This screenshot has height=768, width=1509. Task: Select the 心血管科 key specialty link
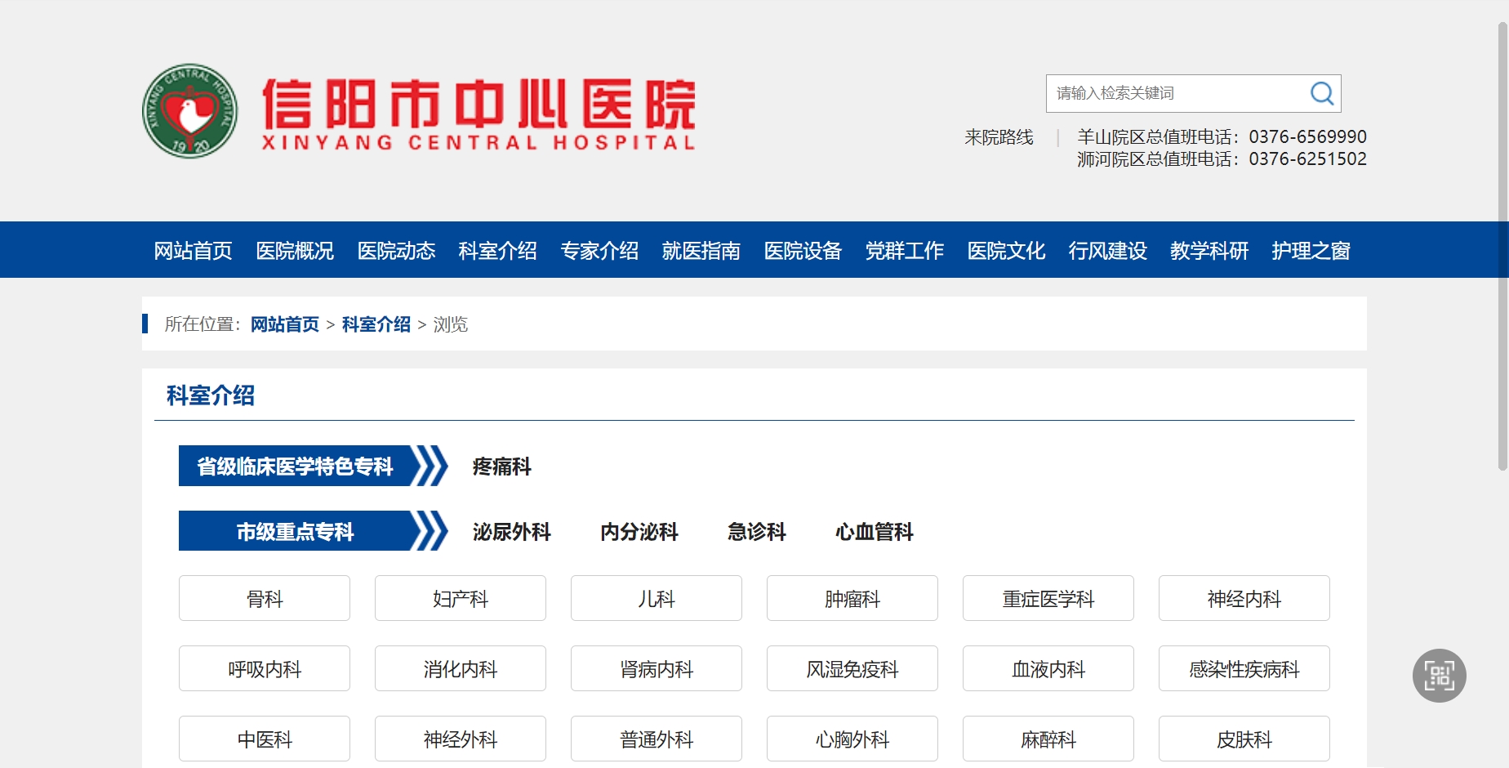pyautogui.click(x=874, y=532)
